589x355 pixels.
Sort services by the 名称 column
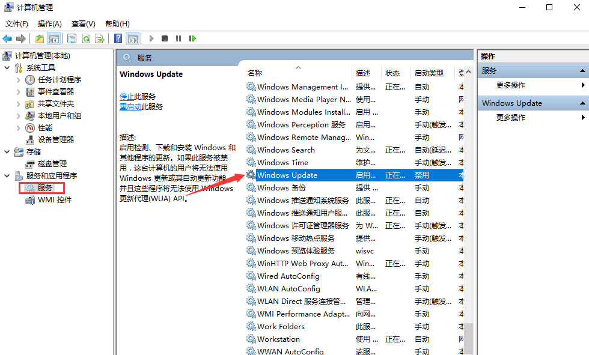coord(255,72)
